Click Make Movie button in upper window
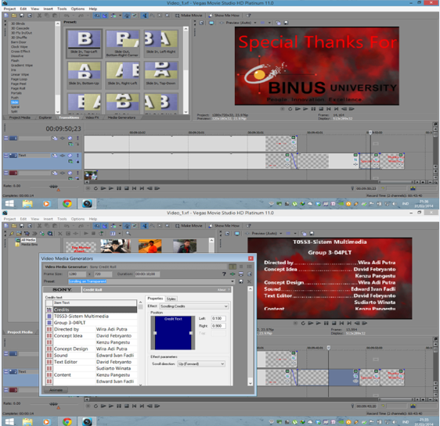This screenshot has width=440, height=426. click(189, 16)
